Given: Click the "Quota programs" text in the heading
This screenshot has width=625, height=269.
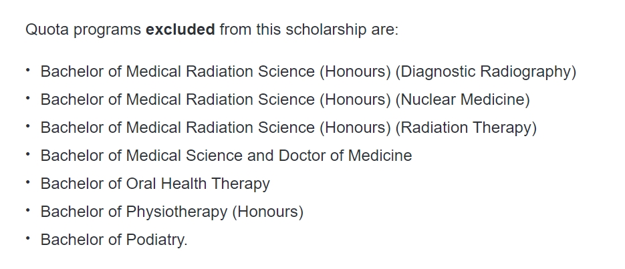Looking at the screenshot, I should pyautogui.click(x=83, y=30).
